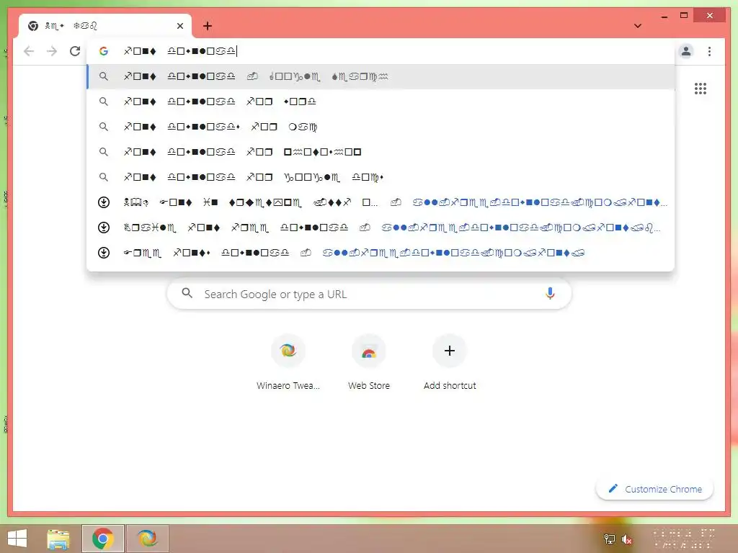Choose the fifth magnifier search suggestion
738x553 pixels.
pos(381,177)
